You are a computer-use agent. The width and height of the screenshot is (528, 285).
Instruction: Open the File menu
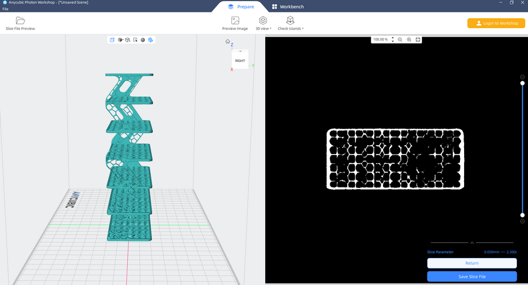(x=5, y=9)
